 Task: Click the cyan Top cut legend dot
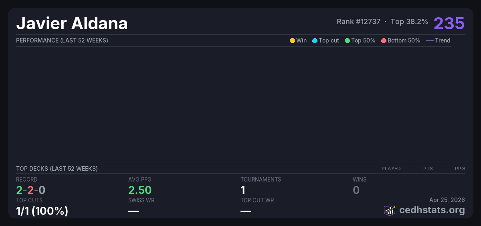pos(315,40)
